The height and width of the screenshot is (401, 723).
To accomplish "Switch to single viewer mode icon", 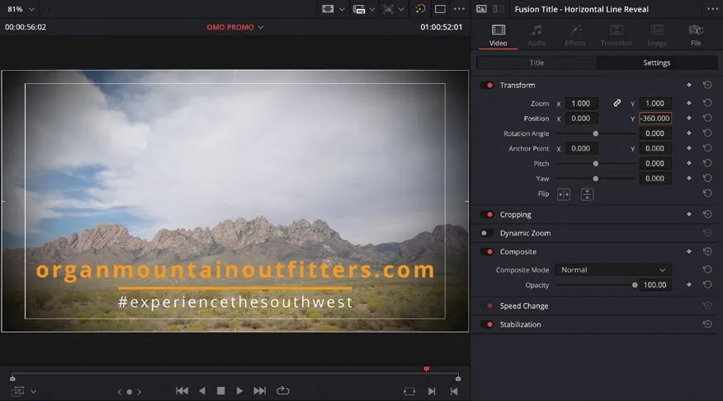I will pyautogui.click(x=440, y=9).
